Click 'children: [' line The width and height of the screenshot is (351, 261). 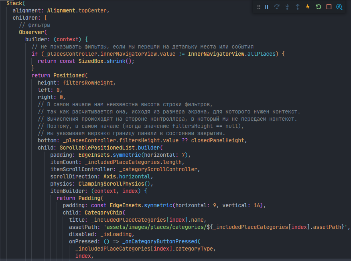point(30,18)
